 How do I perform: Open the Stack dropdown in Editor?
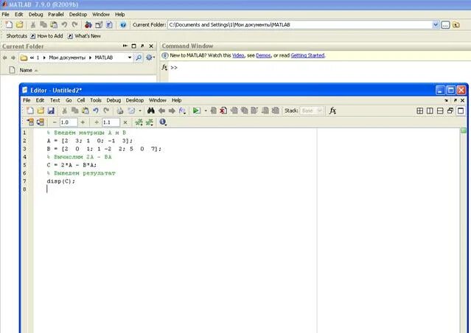pos(312,111)
